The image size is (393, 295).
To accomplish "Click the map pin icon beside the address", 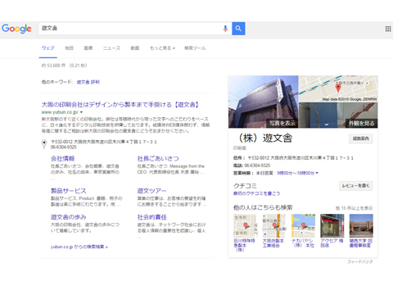I will [44, 144].
